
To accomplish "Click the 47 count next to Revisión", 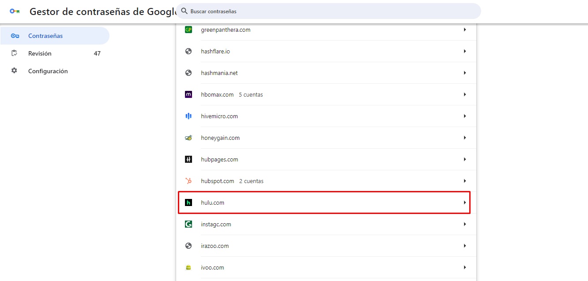I will pos(97,53).
